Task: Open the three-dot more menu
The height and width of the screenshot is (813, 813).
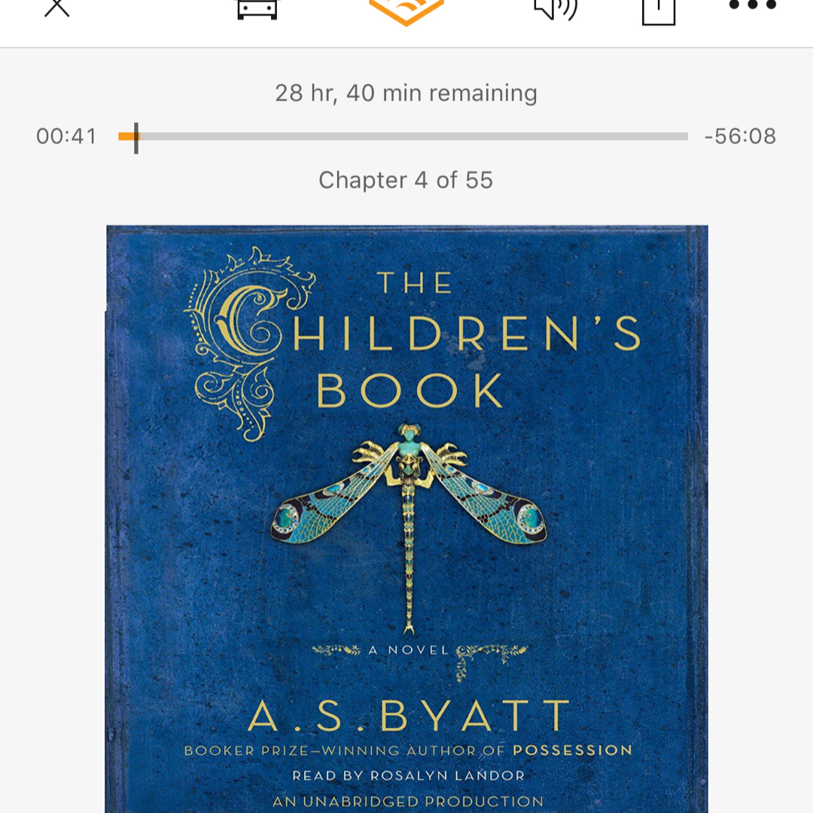Action: pyautogui.click(x=752, y=5)
